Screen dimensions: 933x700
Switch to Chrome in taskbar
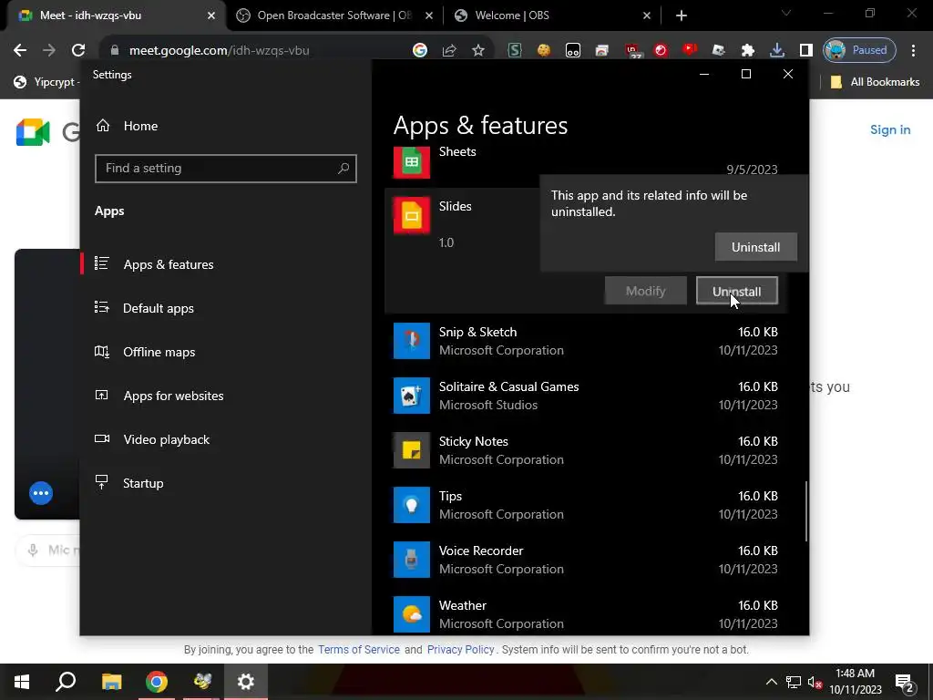(x=157, y=681)
